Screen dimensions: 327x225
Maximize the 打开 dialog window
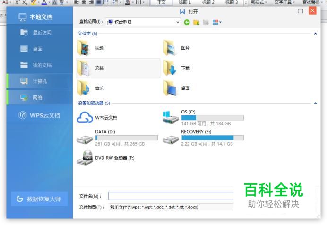pos(301,11)
